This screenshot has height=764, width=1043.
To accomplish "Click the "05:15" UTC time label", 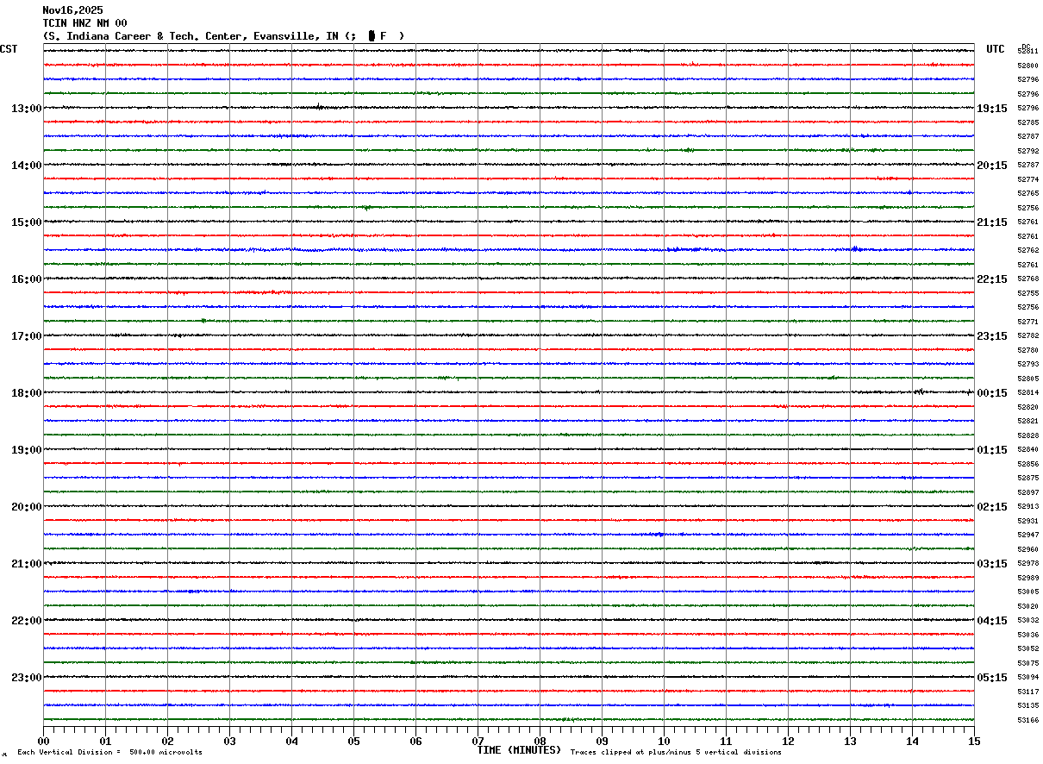I will pyautogui.click(x=992, y=678).
